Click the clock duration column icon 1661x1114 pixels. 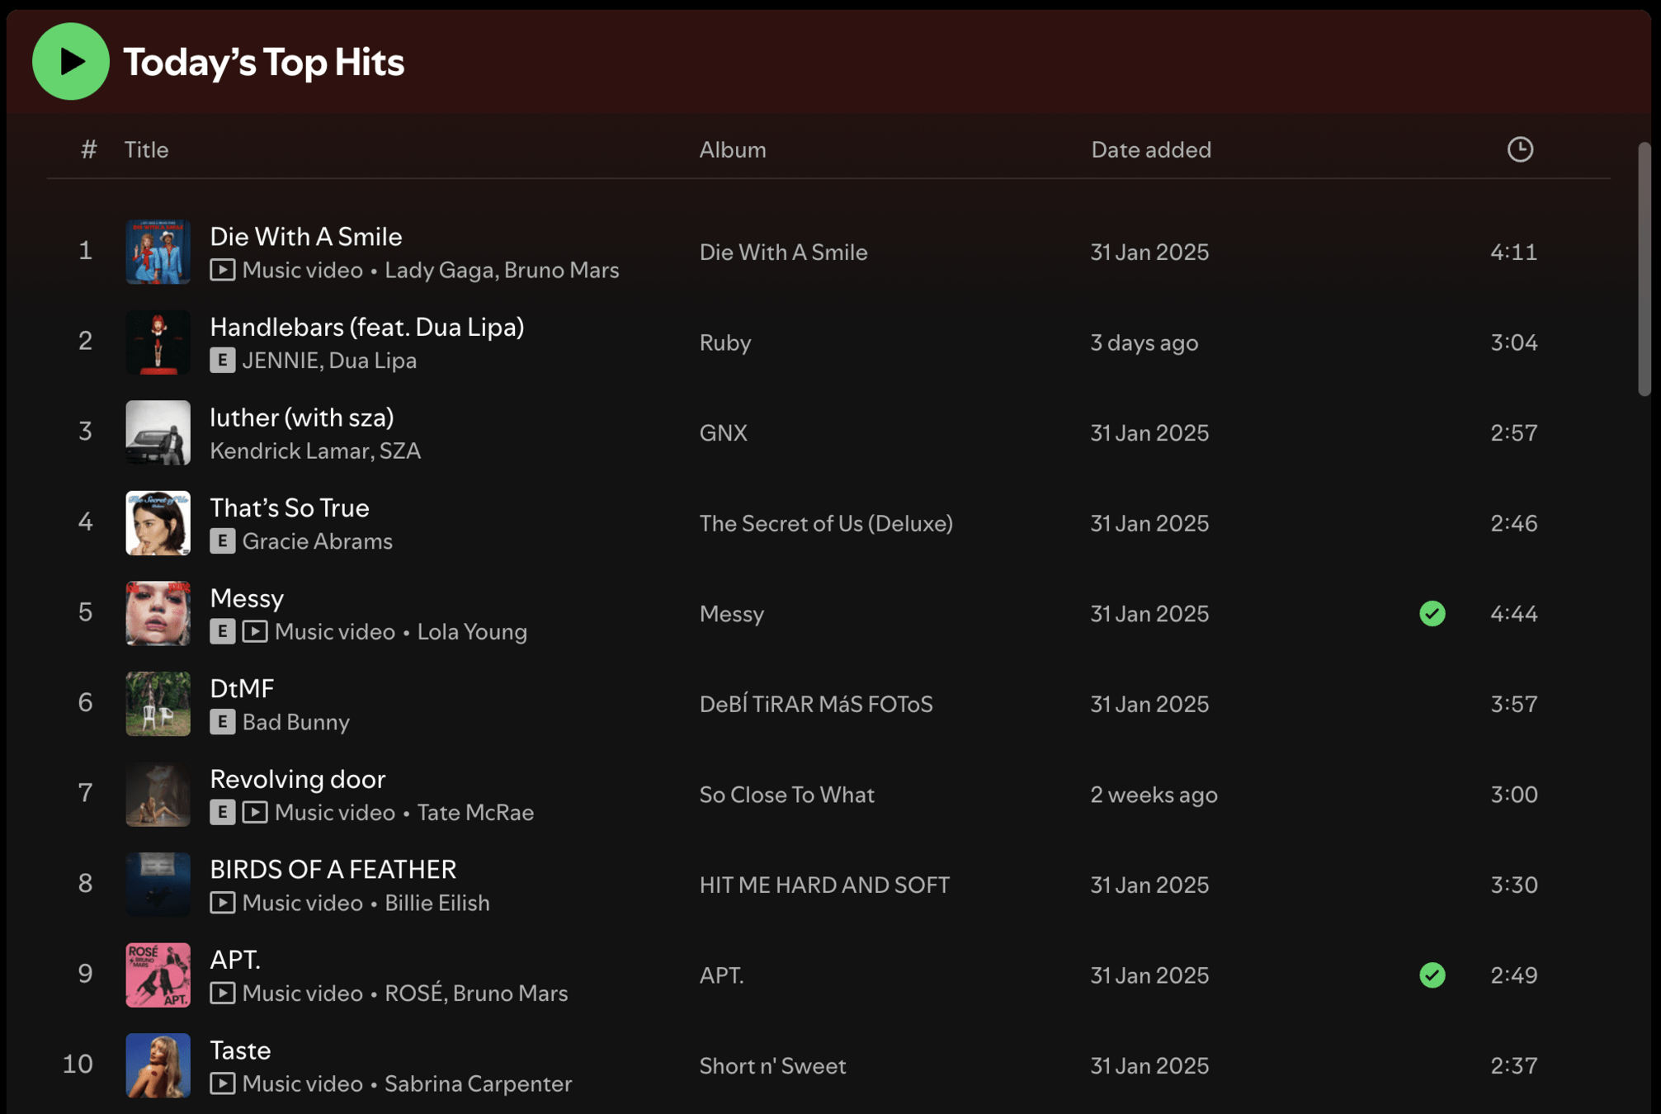1520,149
